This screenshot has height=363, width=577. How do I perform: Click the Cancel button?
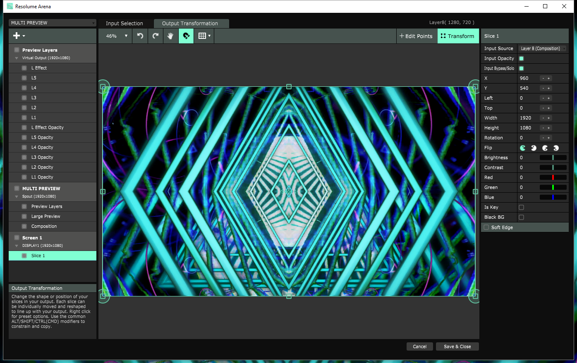[x=419, y=346]
